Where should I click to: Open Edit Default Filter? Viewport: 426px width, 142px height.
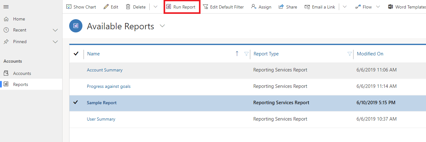coord(223,7)
